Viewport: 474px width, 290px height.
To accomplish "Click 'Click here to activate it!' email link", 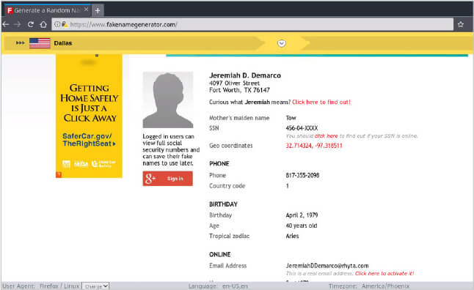I will 384,273.
